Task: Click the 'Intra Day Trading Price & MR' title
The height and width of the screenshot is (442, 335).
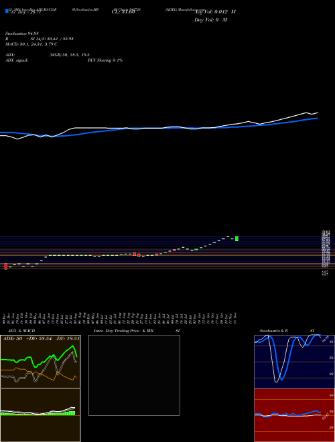Action: [124, 331]
